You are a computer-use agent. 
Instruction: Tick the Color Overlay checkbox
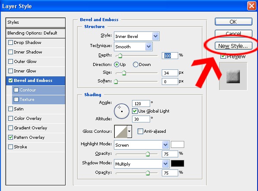pos(10,118)
